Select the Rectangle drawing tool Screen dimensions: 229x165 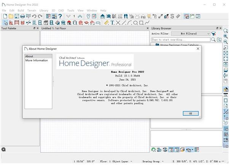pyautogui.click(x=141, y=22)
